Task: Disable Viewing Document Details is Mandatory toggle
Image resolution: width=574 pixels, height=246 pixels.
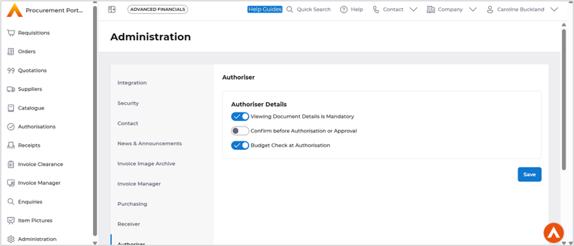Action: [x=240, y=116]
